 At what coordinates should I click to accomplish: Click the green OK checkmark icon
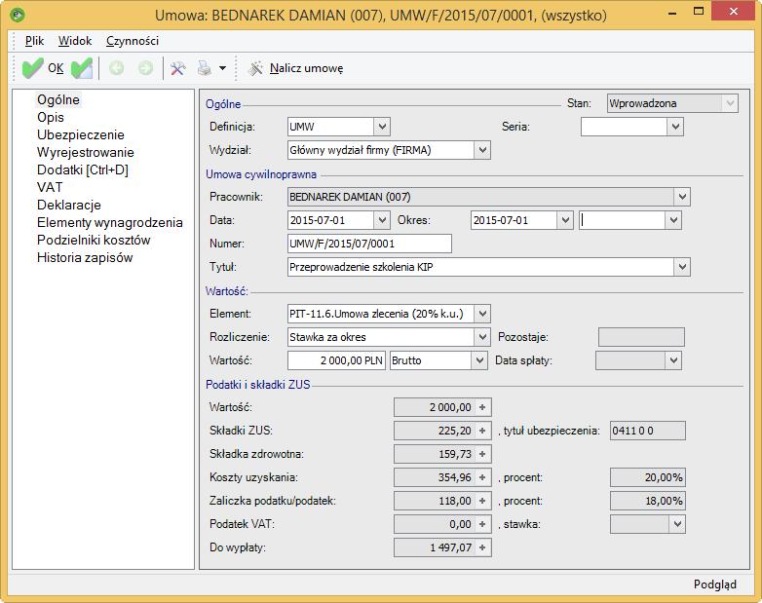tap(32, 68)
